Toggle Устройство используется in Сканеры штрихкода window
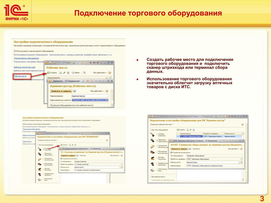This screenshot has width=271, height=203. [x=61, y=159]
